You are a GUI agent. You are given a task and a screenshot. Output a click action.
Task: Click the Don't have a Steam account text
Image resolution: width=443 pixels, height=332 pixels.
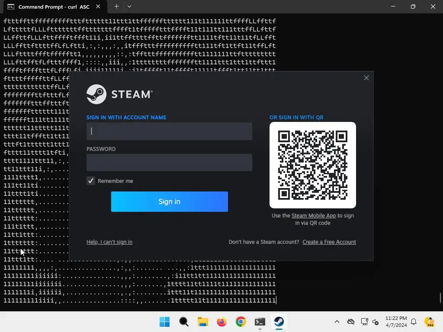pos(264,242)
